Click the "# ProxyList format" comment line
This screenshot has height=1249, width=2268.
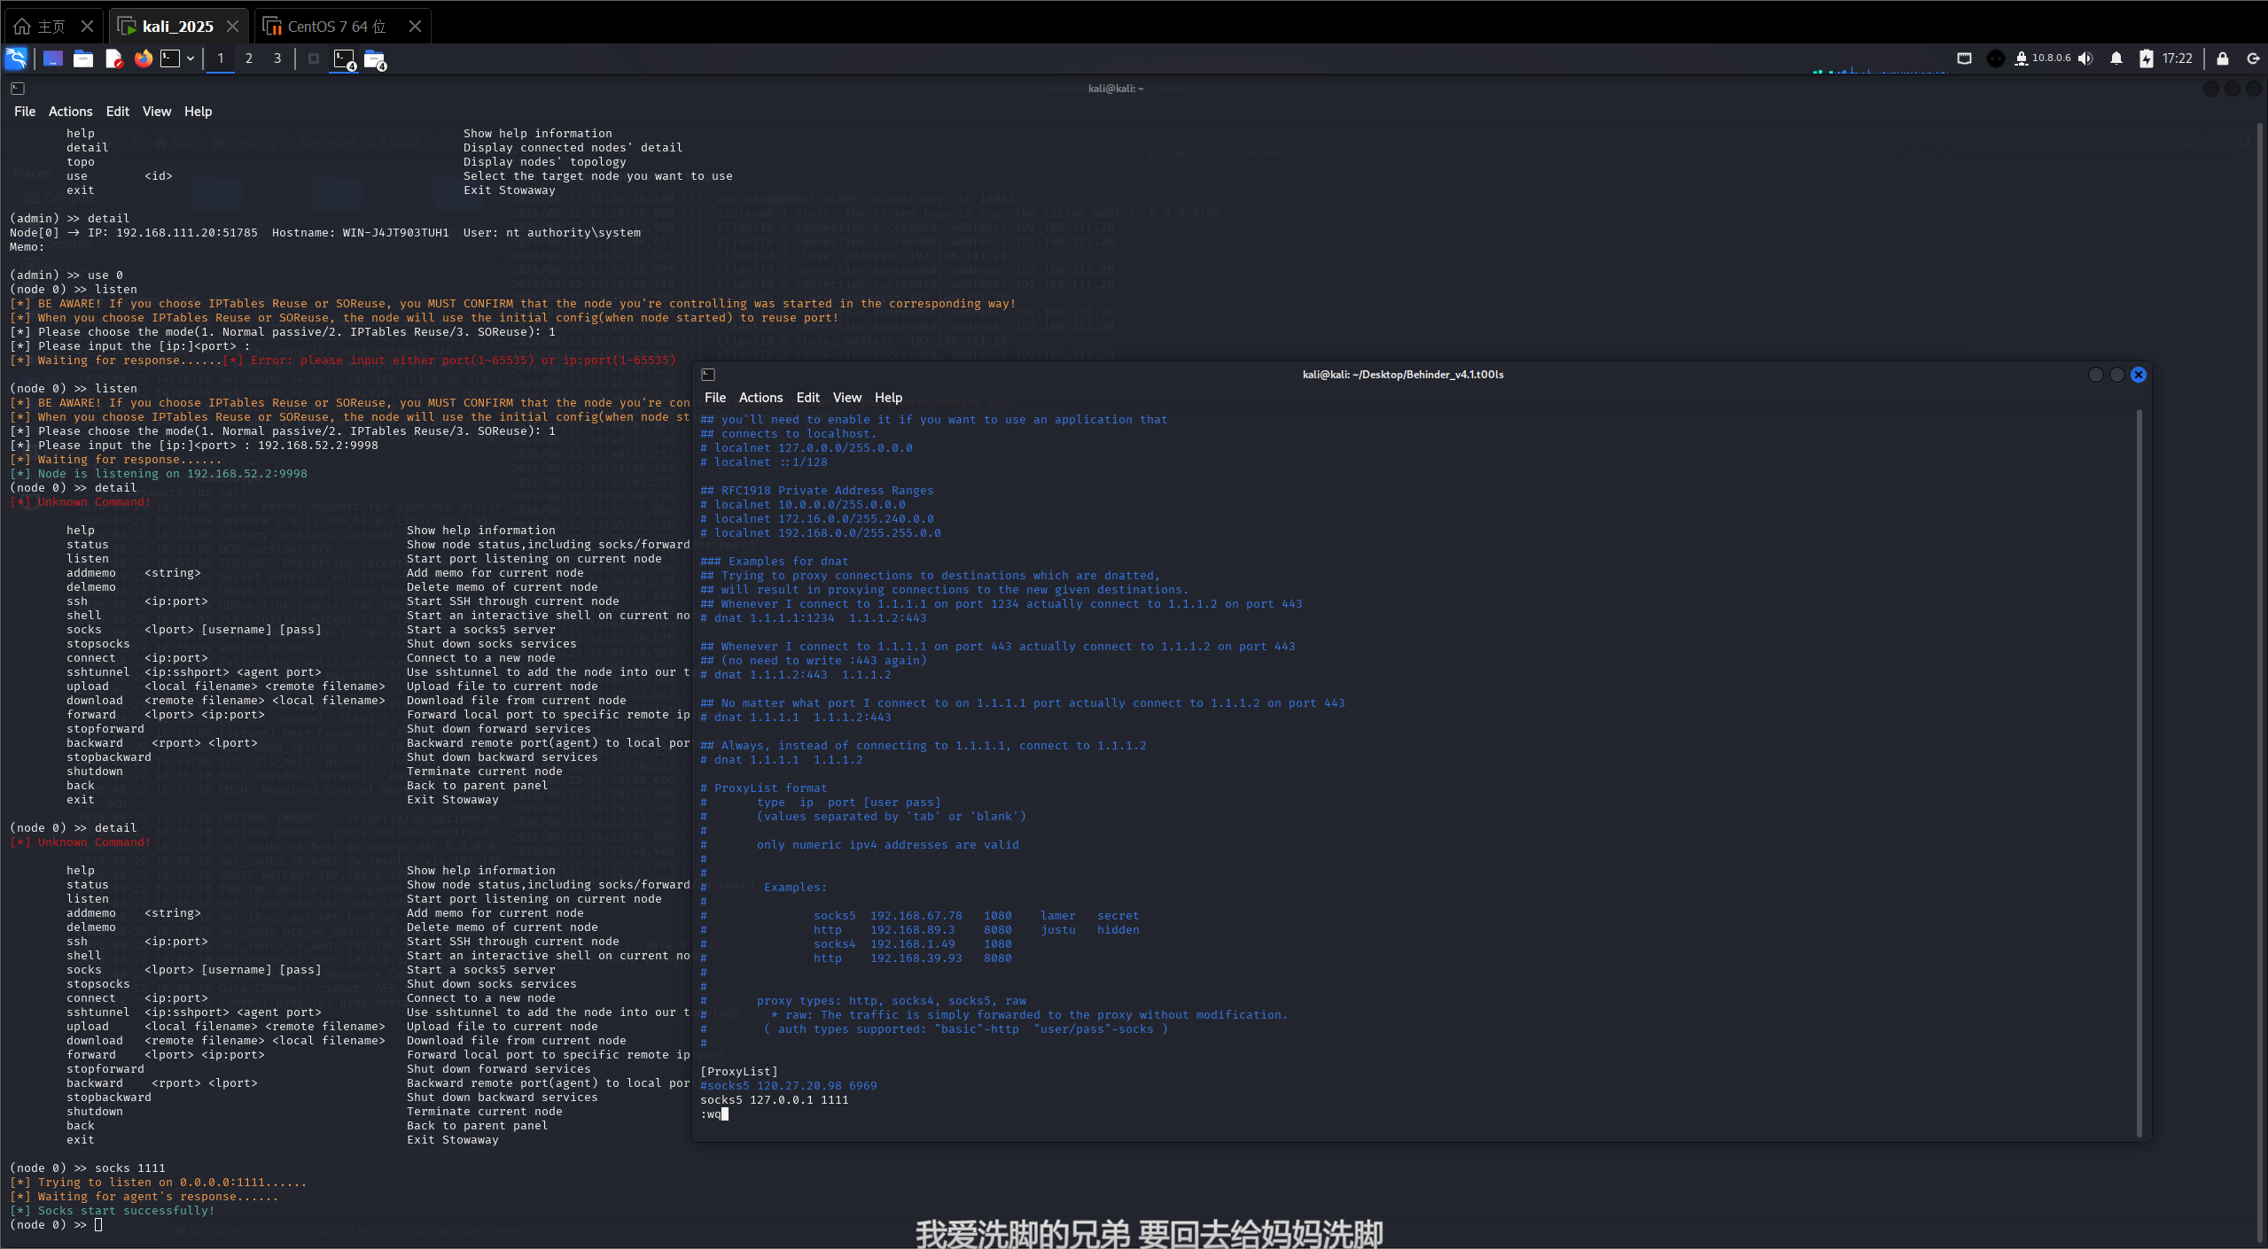click(764, 788)
